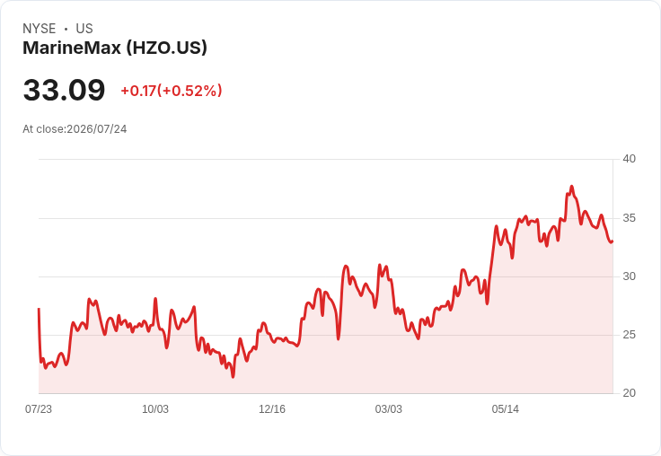The width and height of the screenshot is (661, 456).
Task: Click the 40 label on the price axis
Action: pos(630,159)
